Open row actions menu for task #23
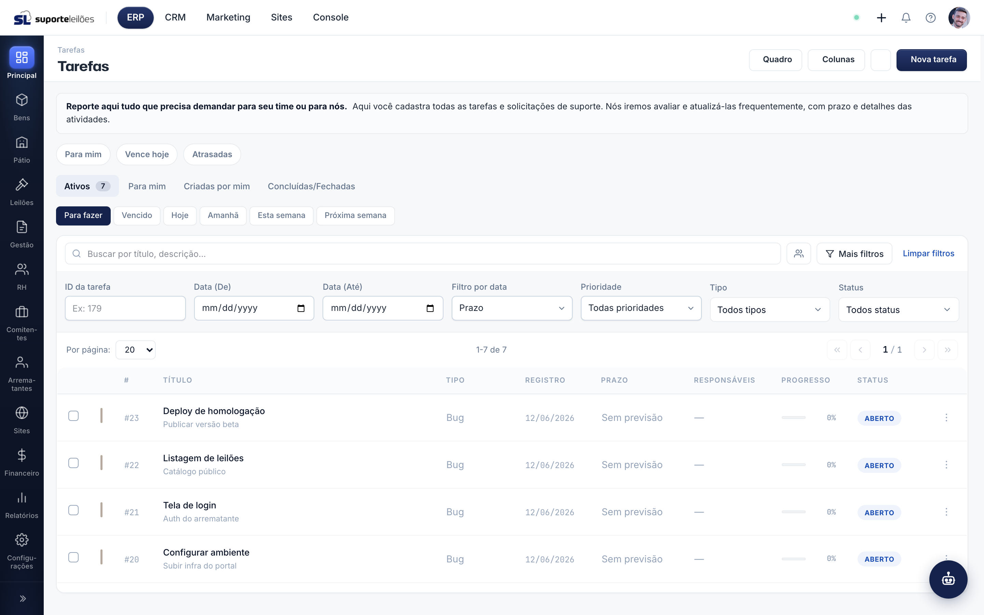This screenshot has width=984, height=615. pyautogui.click(x=946, y=417)
